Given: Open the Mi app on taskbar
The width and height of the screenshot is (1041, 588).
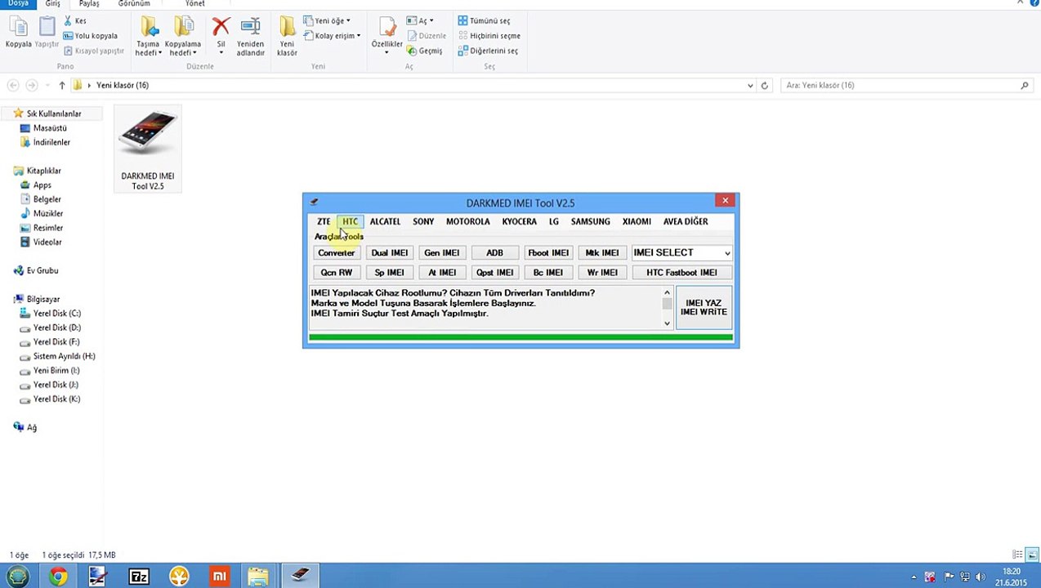Looking at the screenshot, I should coord(220,577).
